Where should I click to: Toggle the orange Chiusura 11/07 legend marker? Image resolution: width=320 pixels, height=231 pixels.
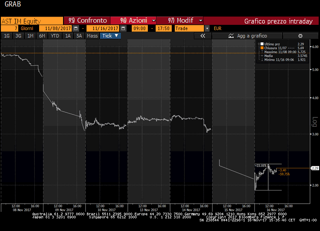point(262,48)
